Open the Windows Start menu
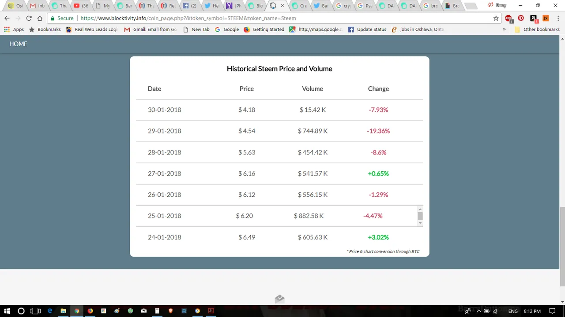 7,311
